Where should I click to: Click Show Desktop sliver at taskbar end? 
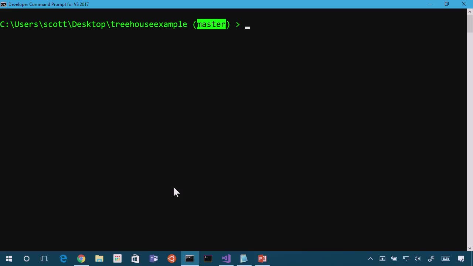(x=472, y=259)
